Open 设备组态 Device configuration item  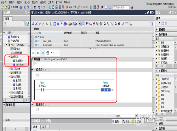tap(15, 49)
